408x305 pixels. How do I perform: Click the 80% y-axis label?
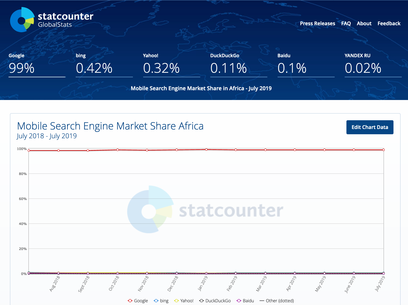pos(23,174)
